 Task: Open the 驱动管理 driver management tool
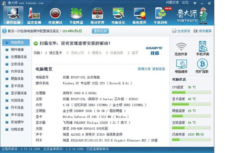tap(97, 16)
